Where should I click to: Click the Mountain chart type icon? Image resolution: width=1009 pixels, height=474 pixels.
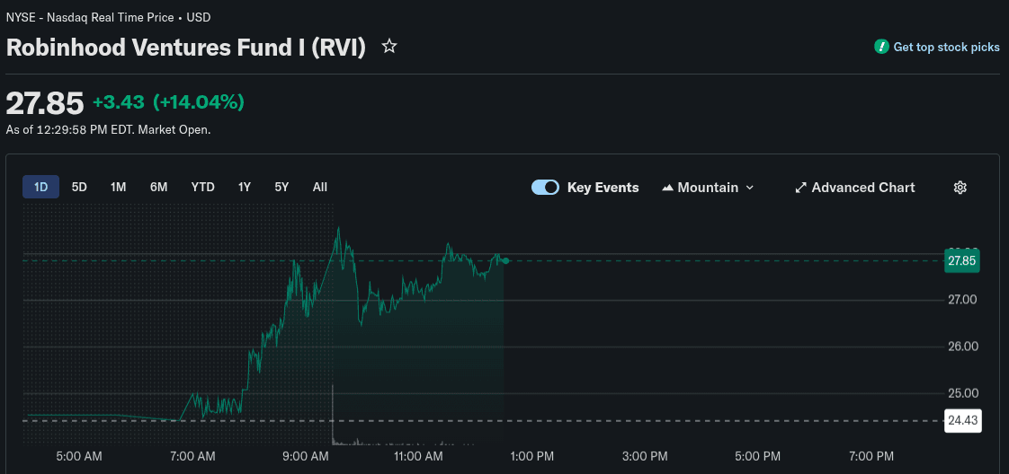pos(667,188)
